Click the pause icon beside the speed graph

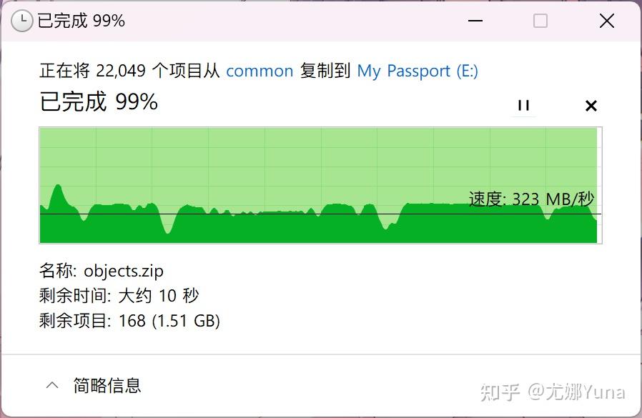point(523,105)
